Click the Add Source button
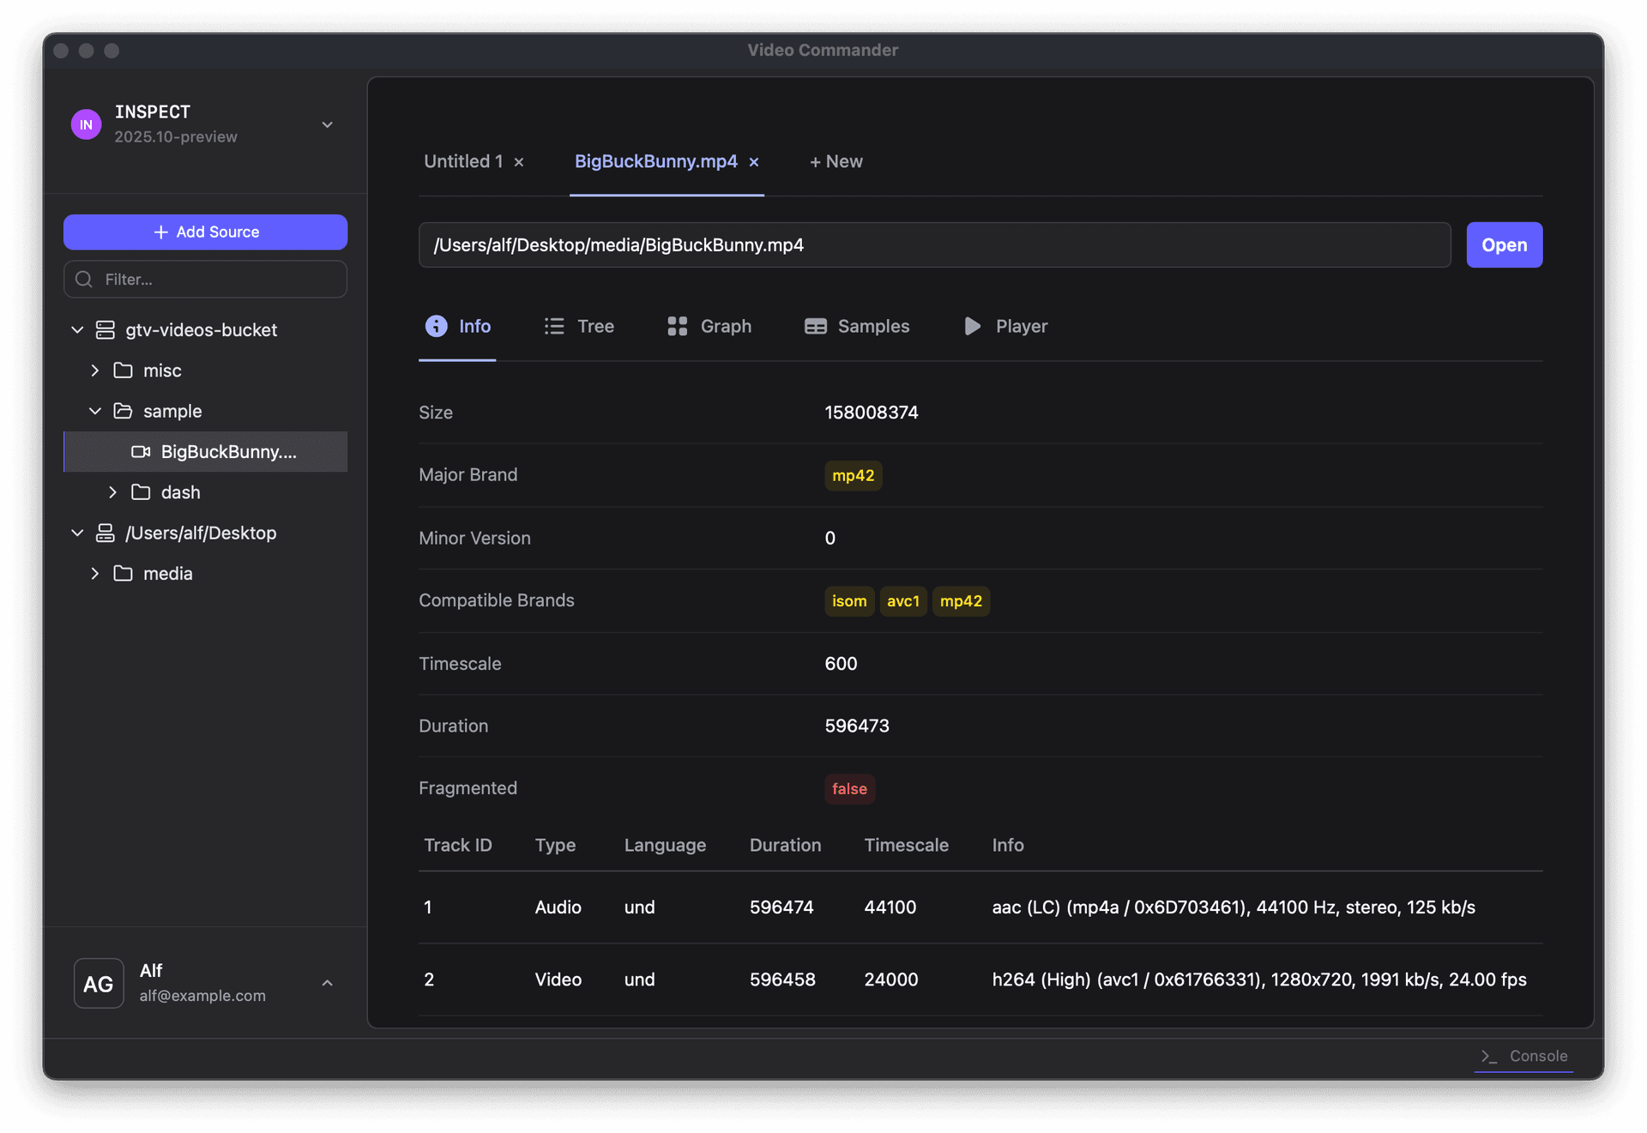 pyautogui.click(x=205, y=232)
